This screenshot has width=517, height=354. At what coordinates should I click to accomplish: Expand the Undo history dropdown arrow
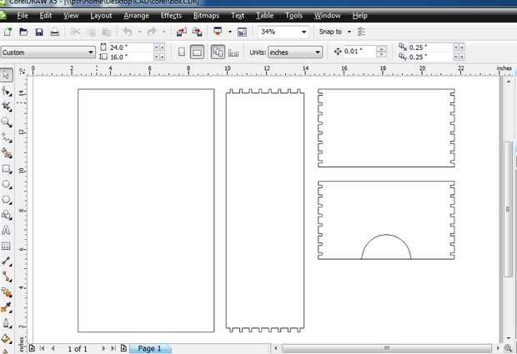pyautogui.click(x=139, y=32)
